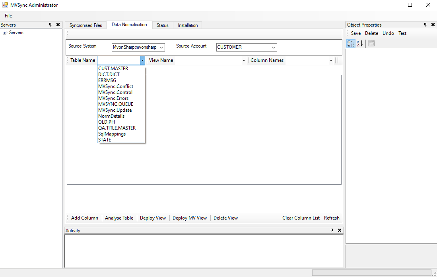This screenshot has width=437, height=277.
Task: Click Analyse Table
Action: point(119,218)
